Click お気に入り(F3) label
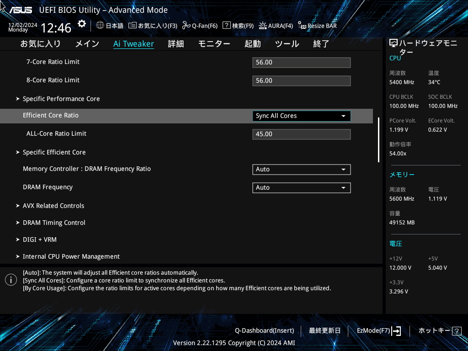Viewport: 468px width, 351px height. [158, 26]
